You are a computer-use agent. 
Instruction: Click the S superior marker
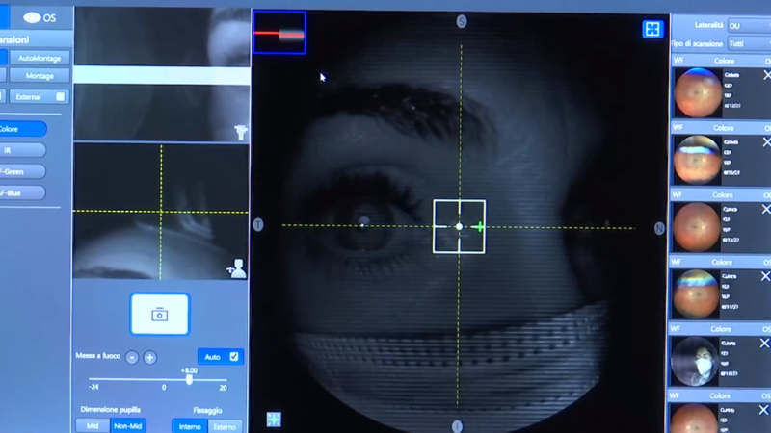tap(462, 21)
